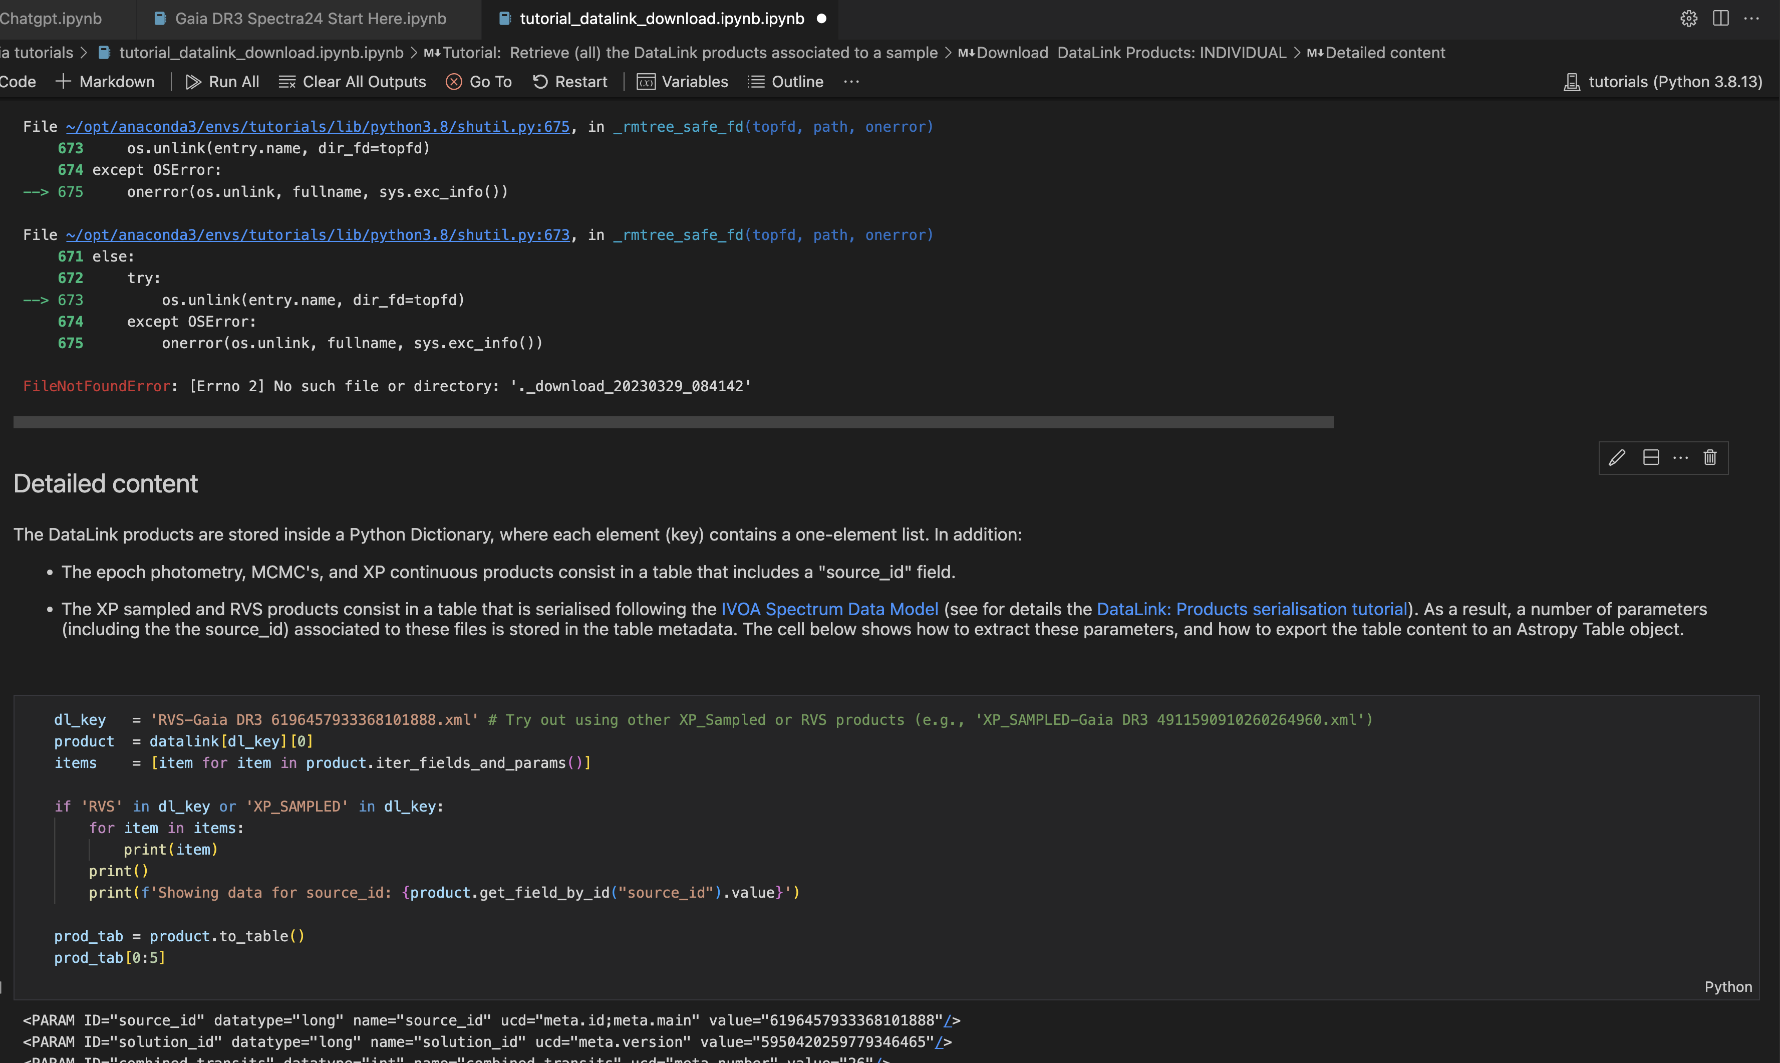Viewport: 1780px width, 1063px height.
Task: Click the Run All play icon
Action: (x=193, y=82)
